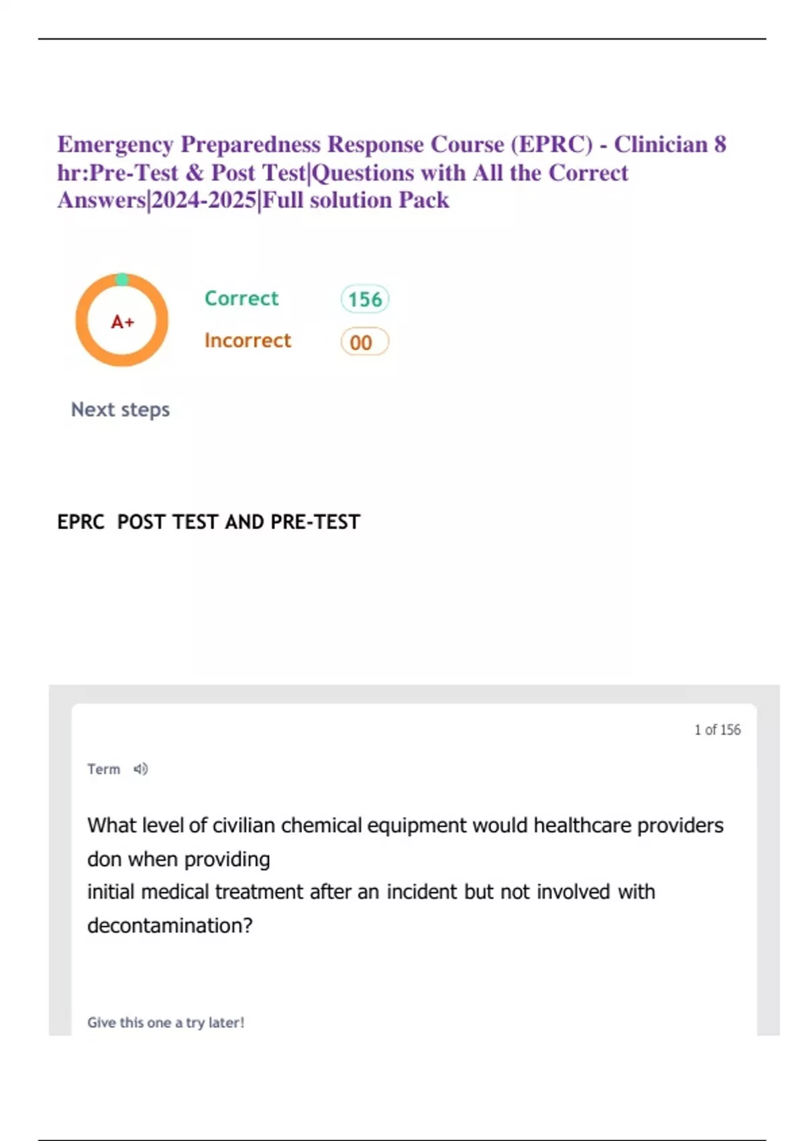Viewport: 805px width, 1141px height.
Task: Click the green dot atop the score ring
Action: (121, 279)
